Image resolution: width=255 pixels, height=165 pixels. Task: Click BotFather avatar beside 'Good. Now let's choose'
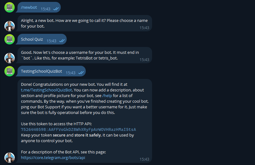pyautogui.click(x=10, y=58)
